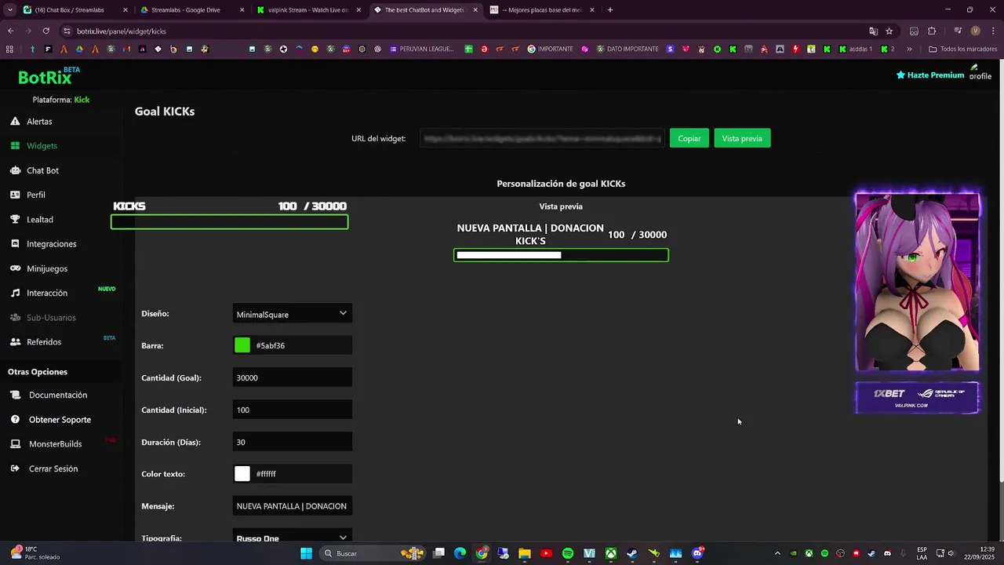Show hidden system tray icons

click(777, 553)
